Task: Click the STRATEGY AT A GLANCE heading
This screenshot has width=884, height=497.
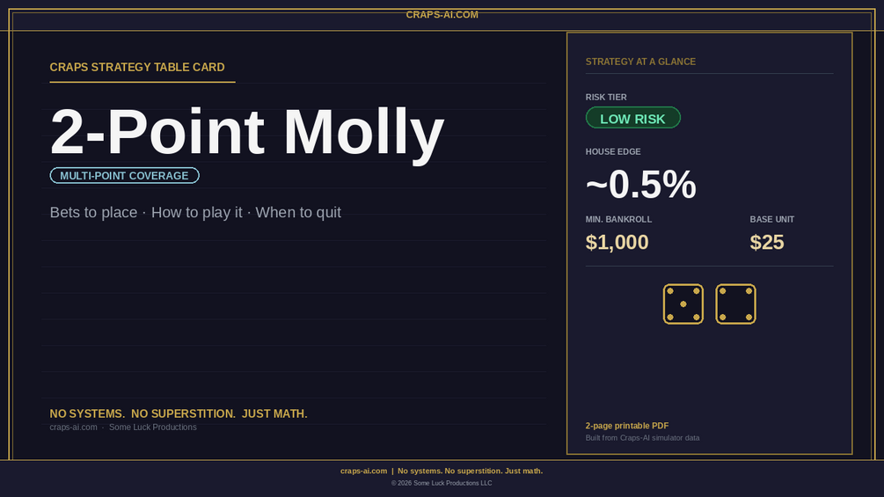Action: pos(640,62)
